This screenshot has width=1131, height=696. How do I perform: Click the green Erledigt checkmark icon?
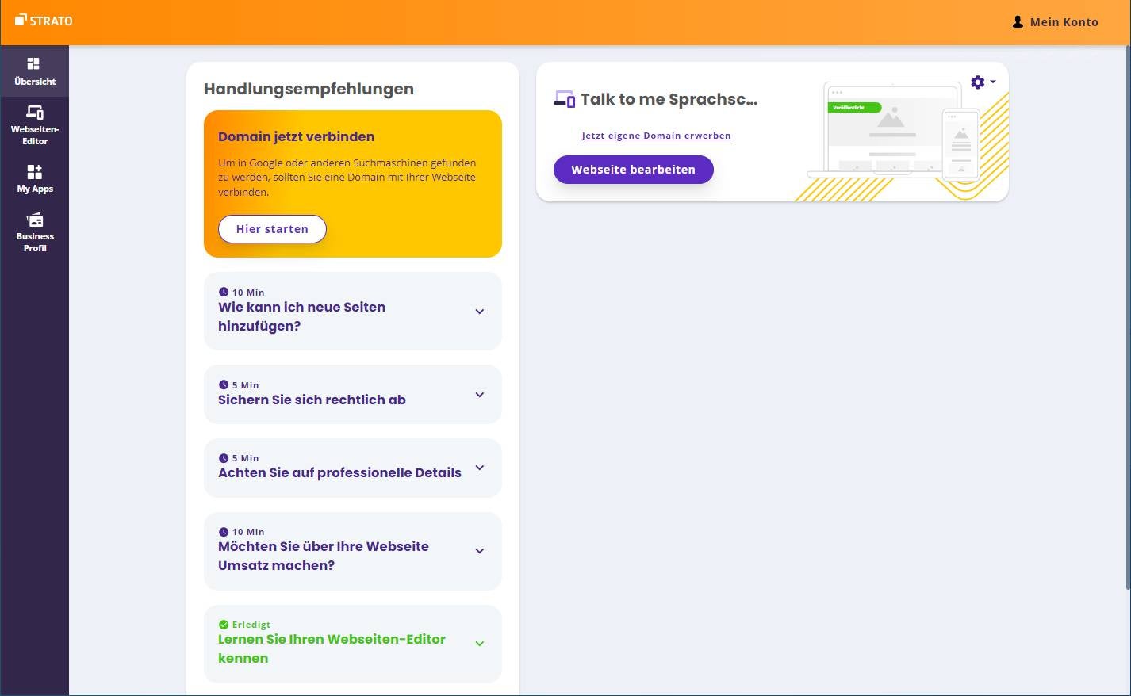point(224,625)
